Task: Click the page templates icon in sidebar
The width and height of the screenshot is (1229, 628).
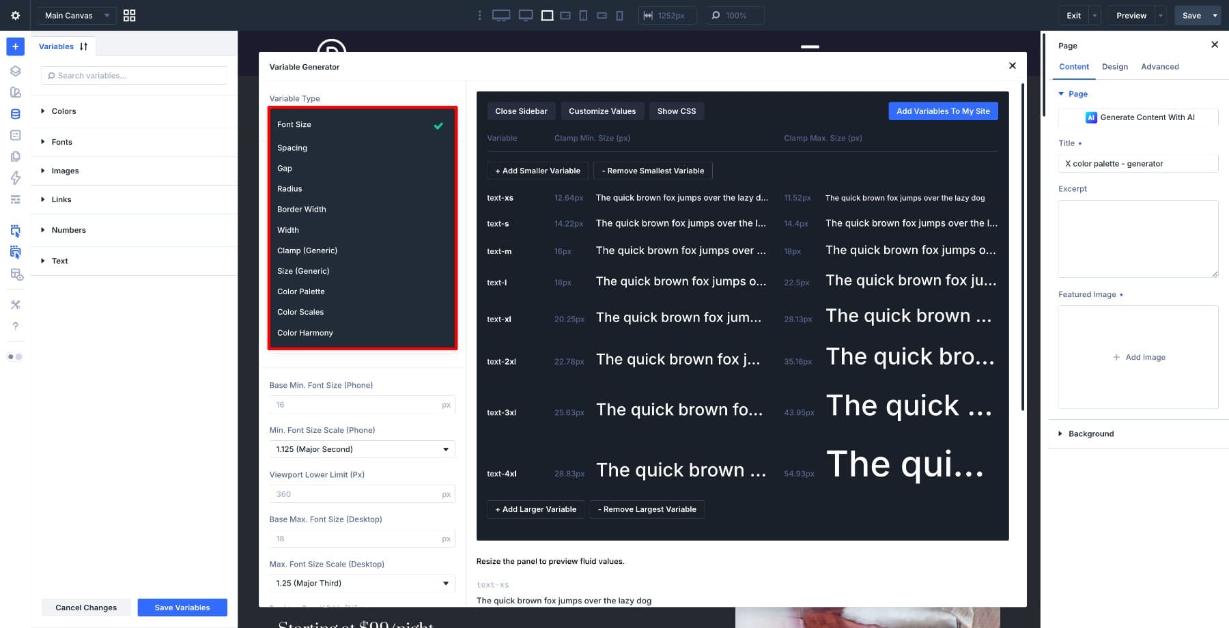Action: click(15, 156)
